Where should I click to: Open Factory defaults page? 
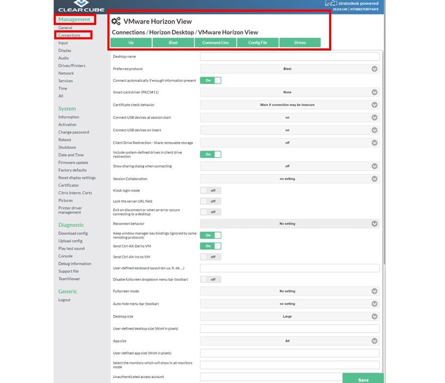click(x=72, y=170)
